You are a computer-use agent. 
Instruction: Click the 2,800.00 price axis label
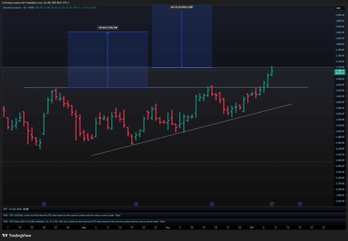340,44
